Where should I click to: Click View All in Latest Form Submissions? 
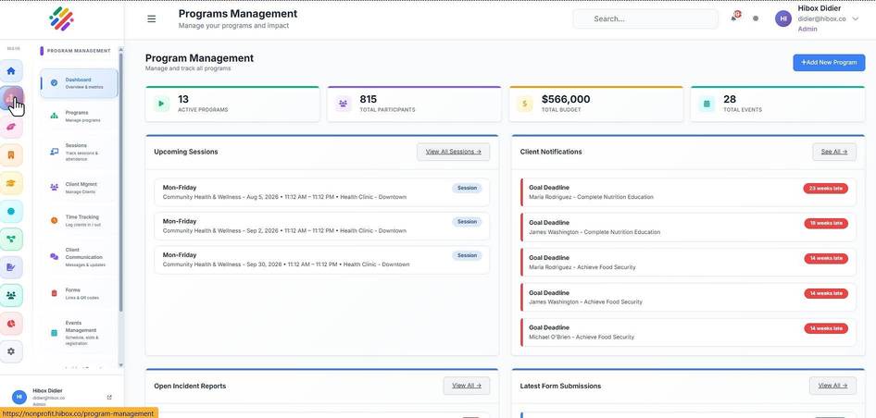pos(832,386)
